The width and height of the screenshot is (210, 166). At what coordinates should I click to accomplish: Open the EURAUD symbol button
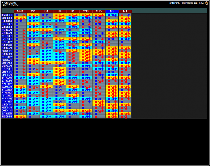[7, 45]
